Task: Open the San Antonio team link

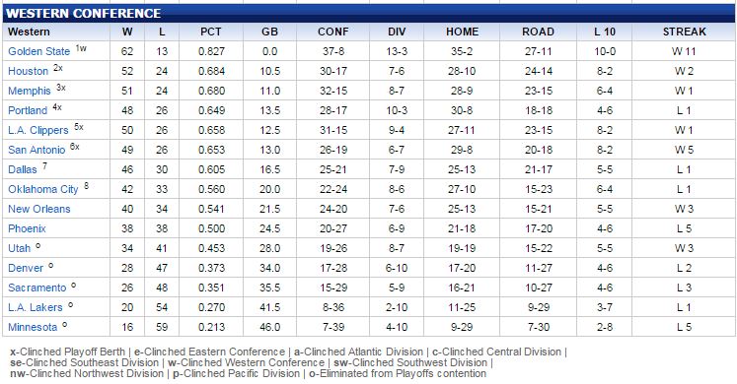Action: [x=37, y=150]
